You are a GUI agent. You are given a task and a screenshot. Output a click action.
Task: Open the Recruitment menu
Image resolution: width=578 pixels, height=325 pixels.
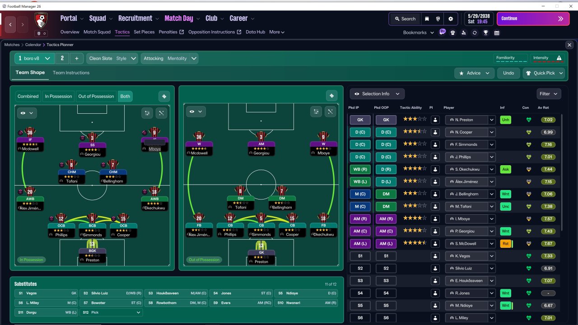click(x=138, y=19)
